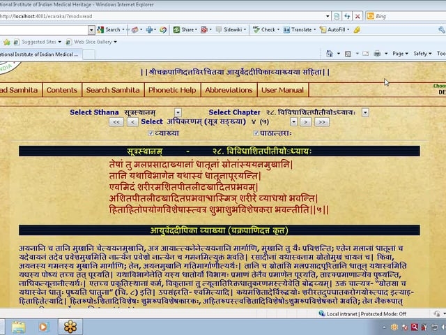This screenshot has width=446, height=335.
Task: Expand the Select Chapter dropdown
Action: pyautogui.click(x=365, y=112)
